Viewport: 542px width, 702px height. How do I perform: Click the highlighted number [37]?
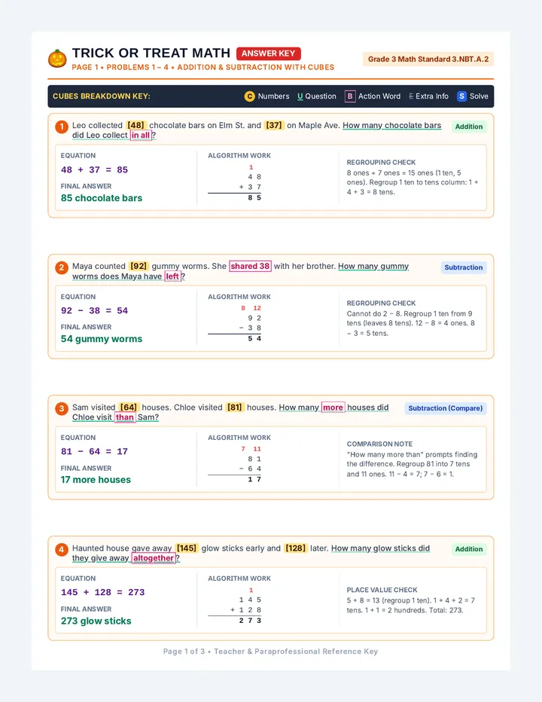pos(274,125)
